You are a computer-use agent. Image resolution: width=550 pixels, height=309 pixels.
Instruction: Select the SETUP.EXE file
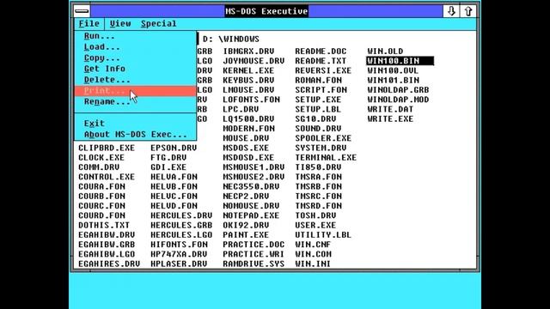click(318, 100)
